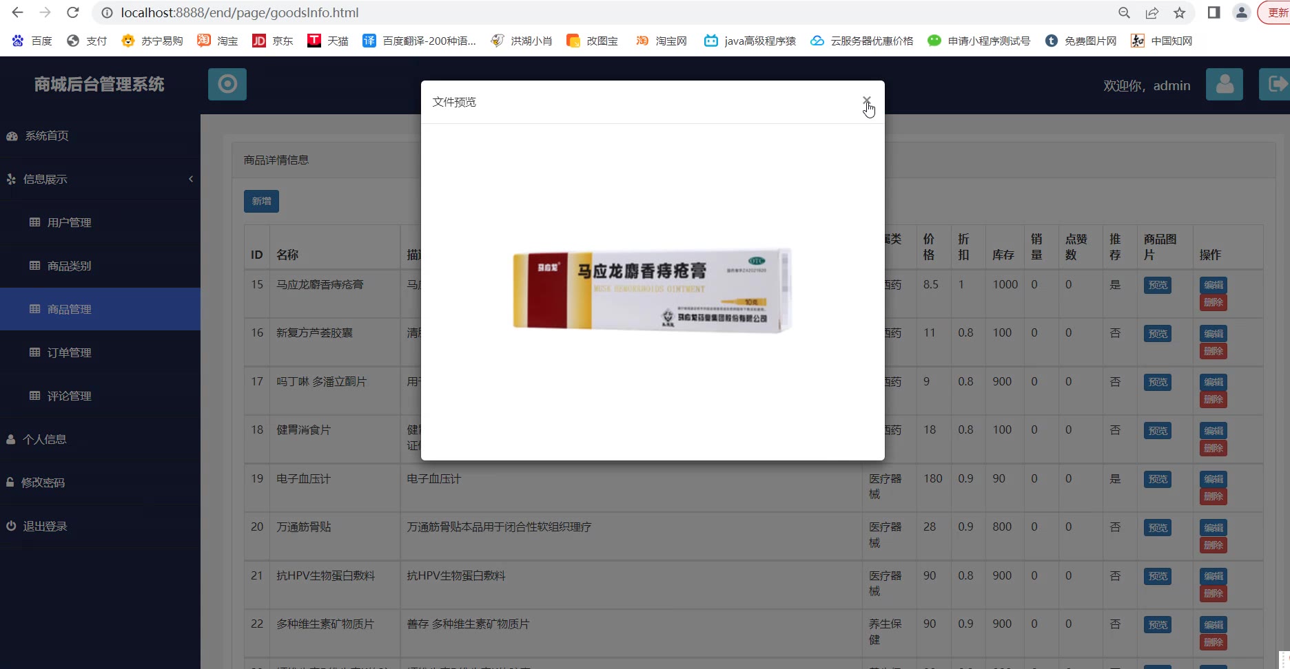Preview image for 抗HPV生物蛋白敷料
Viewport: 1290px width, 669px height.
coord(1158,576)
